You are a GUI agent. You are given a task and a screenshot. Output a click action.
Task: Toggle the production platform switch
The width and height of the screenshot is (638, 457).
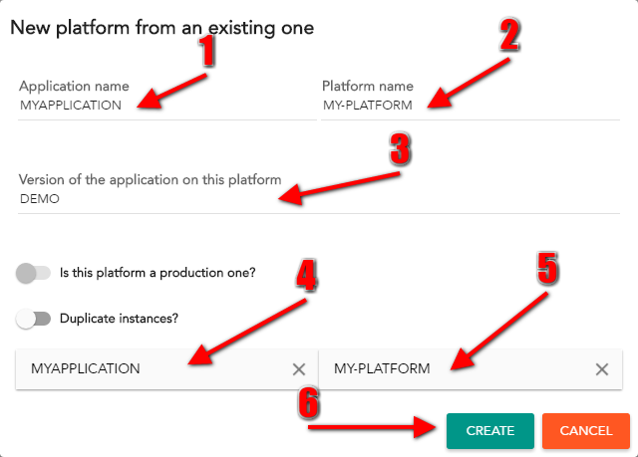(x=33, y=273)
